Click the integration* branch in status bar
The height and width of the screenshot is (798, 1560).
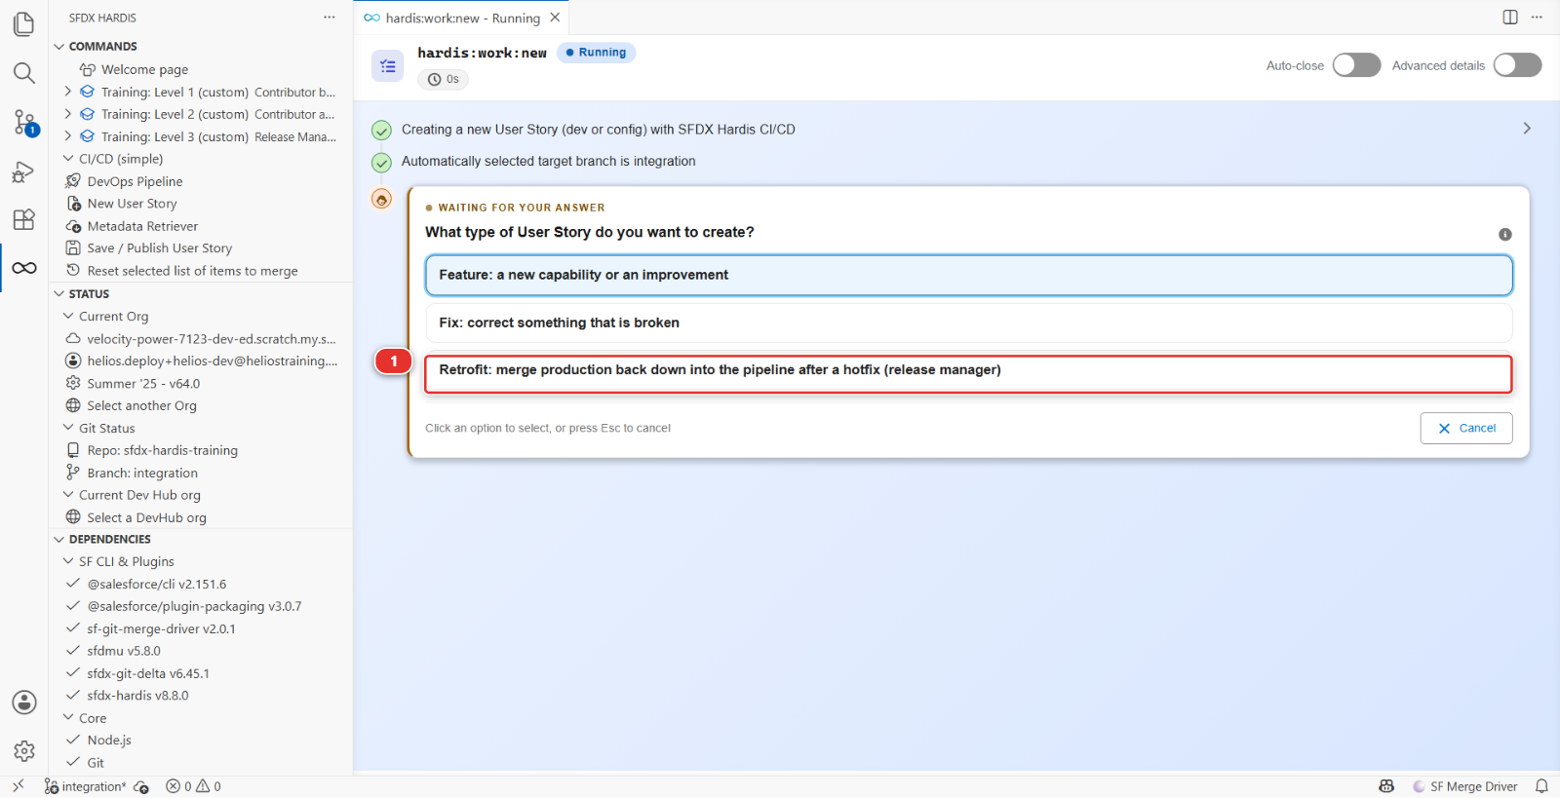(x=86, y=786)
